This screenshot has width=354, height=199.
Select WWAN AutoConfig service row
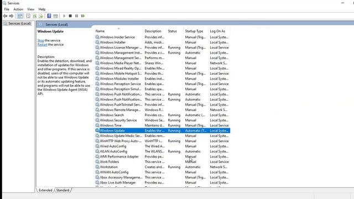162,172
